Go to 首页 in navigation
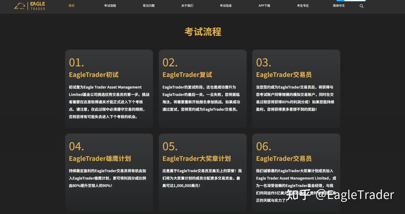405x214 pixels. click(71, 6)
